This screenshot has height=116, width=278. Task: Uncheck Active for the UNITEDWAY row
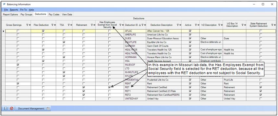190,99
